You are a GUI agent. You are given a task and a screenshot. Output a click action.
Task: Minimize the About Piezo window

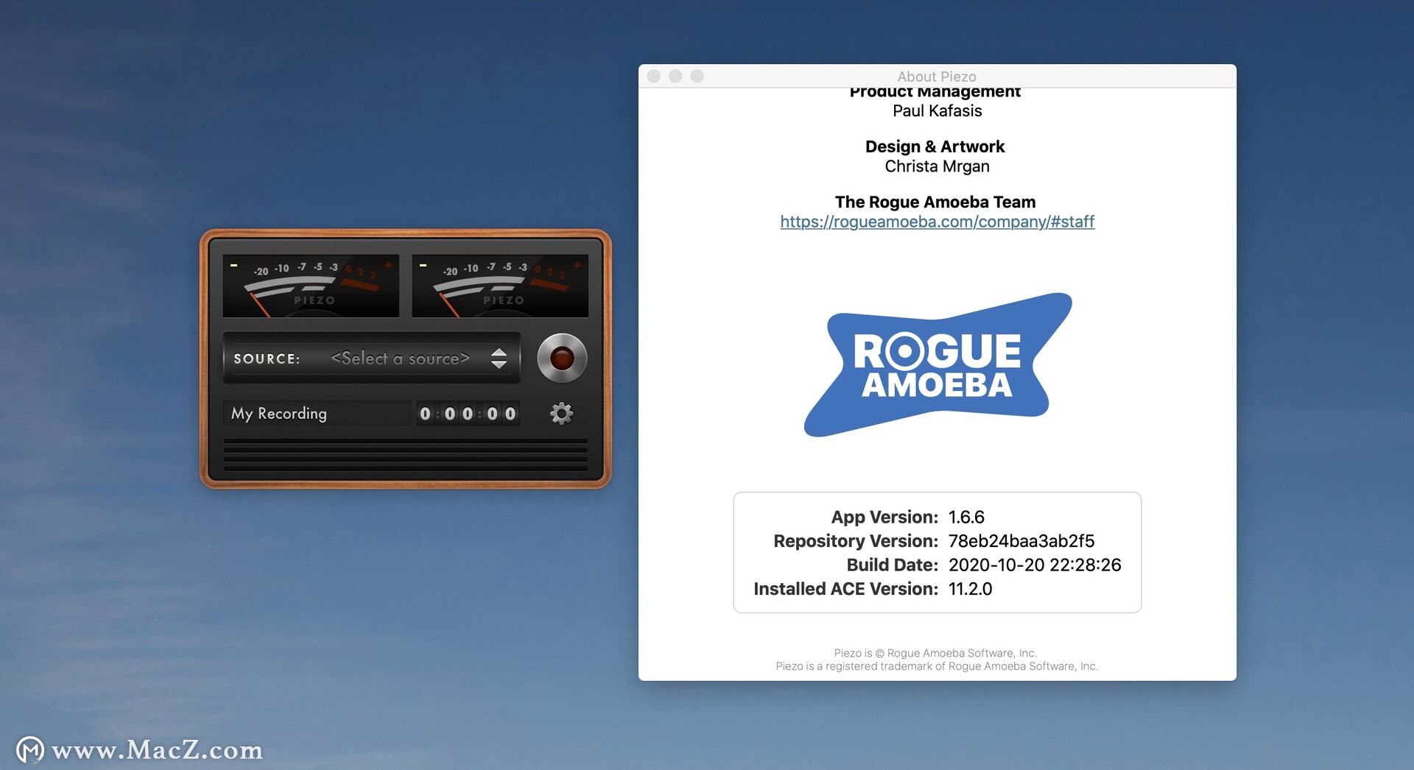tap(675, 76)
